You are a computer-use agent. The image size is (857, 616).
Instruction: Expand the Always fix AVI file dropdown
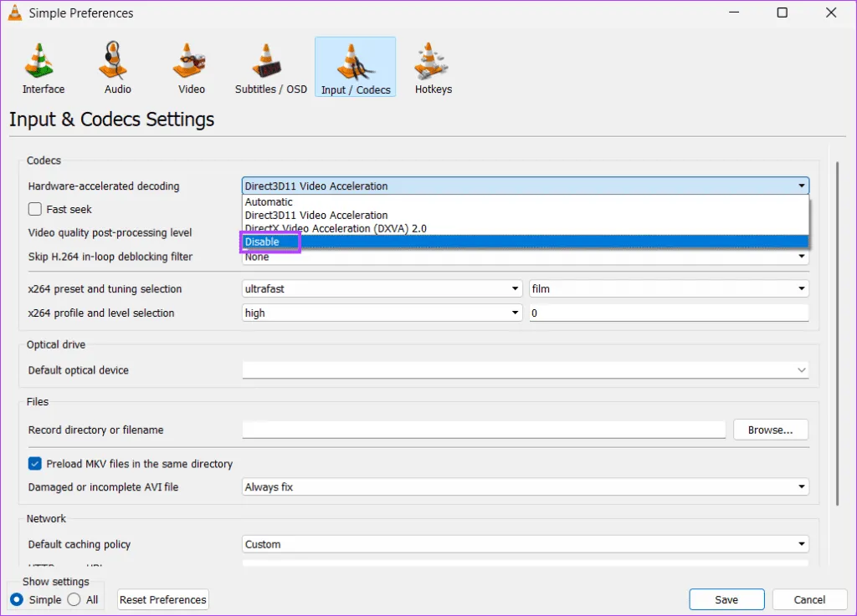pyautogui.click(x=525, y=486)
